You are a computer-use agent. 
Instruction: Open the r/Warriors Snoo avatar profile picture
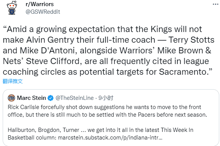12,8
